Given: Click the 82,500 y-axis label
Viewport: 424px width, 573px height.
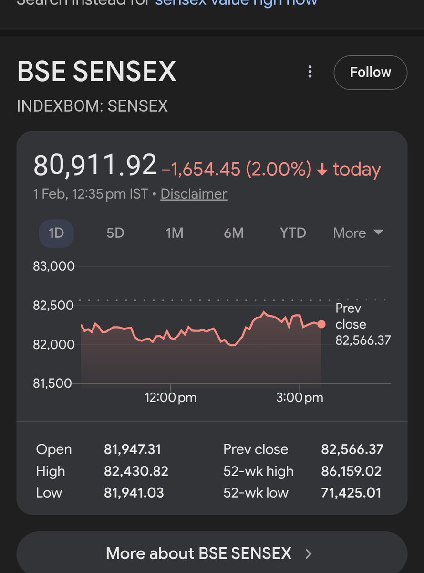Looking at the screenshot, I should coord(53,305).
